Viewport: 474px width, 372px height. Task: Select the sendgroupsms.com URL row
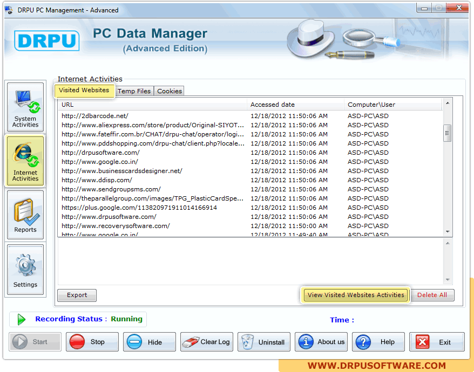point(250,189)
